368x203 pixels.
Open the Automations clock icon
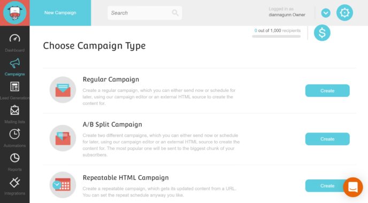pyautogui.click(x=14, y=134)
